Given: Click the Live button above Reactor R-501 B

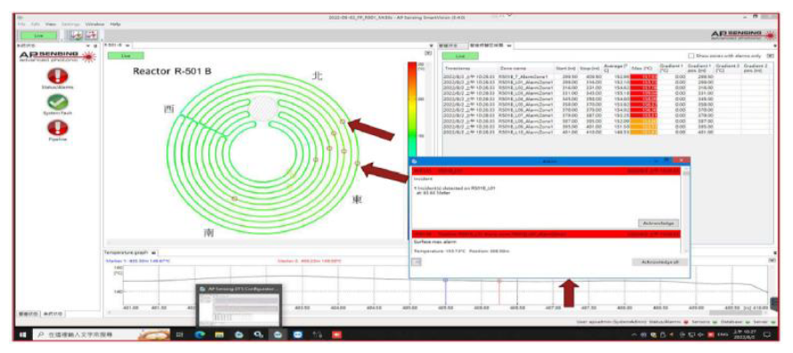Looking at the screenshot, I should point(125,56).
